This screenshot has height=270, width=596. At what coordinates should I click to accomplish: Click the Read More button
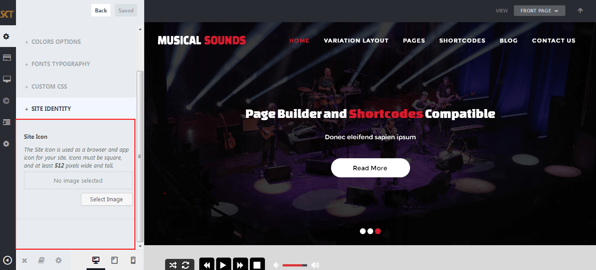tap(370, 168)
